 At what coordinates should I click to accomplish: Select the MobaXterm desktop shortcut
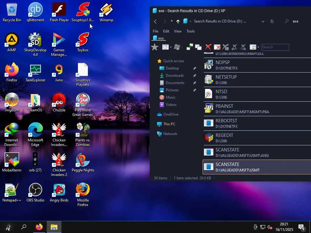(12, 162)
